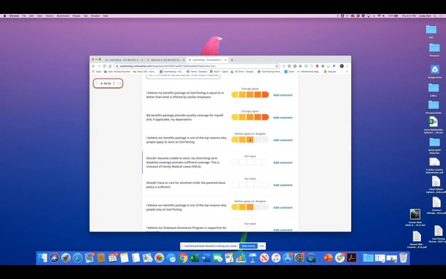Open the Calendar app in dock
This screenshot has width=446, height=279.
coord(112,258)
